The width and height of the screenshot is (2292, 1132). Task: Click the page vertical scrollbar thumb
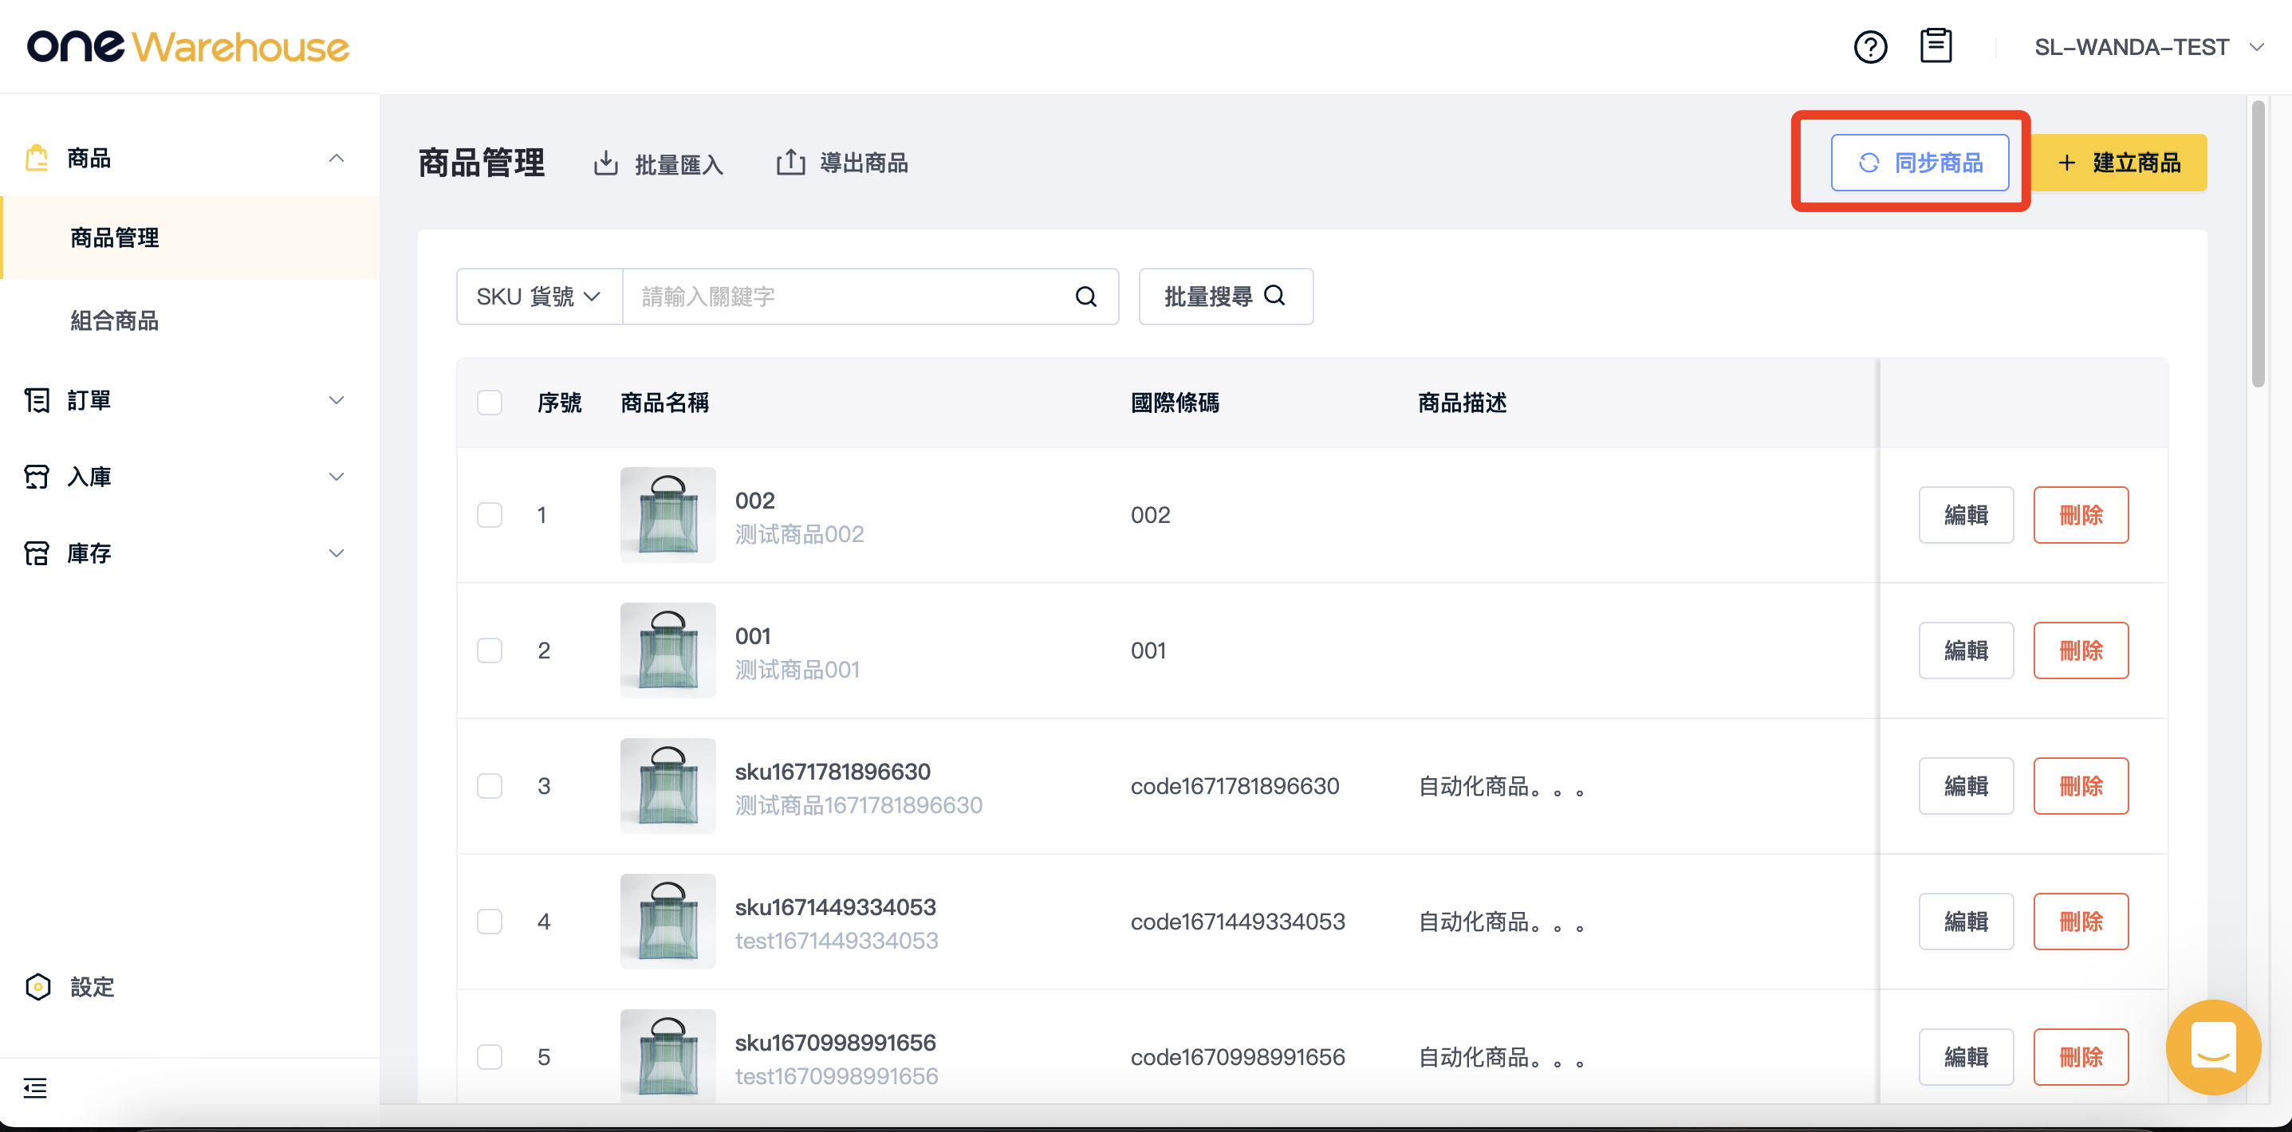(x=2259, y=245)
